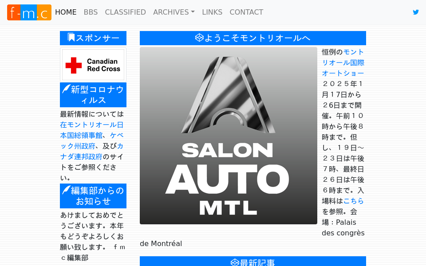Open the LINKS page
Image resolution: width=426 pixels, height=266 pixels.
(x=212, y=12)
